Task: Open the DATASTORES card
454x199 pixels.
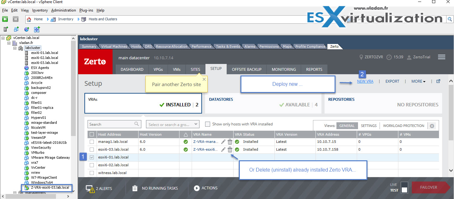Action: click(263, 103)
